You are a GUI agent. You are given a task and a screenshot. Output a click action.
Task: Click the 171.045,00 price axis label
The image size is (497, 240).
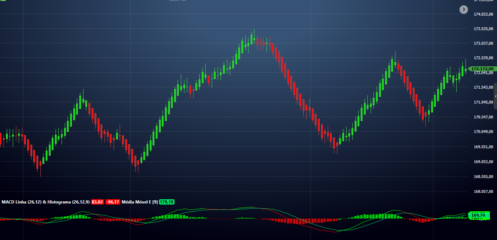(x=484, y=102)
